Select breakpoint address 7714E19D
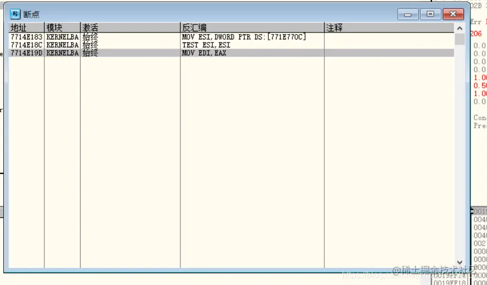The height and width of the screenshot is (285, 487). tap(26, 53)
